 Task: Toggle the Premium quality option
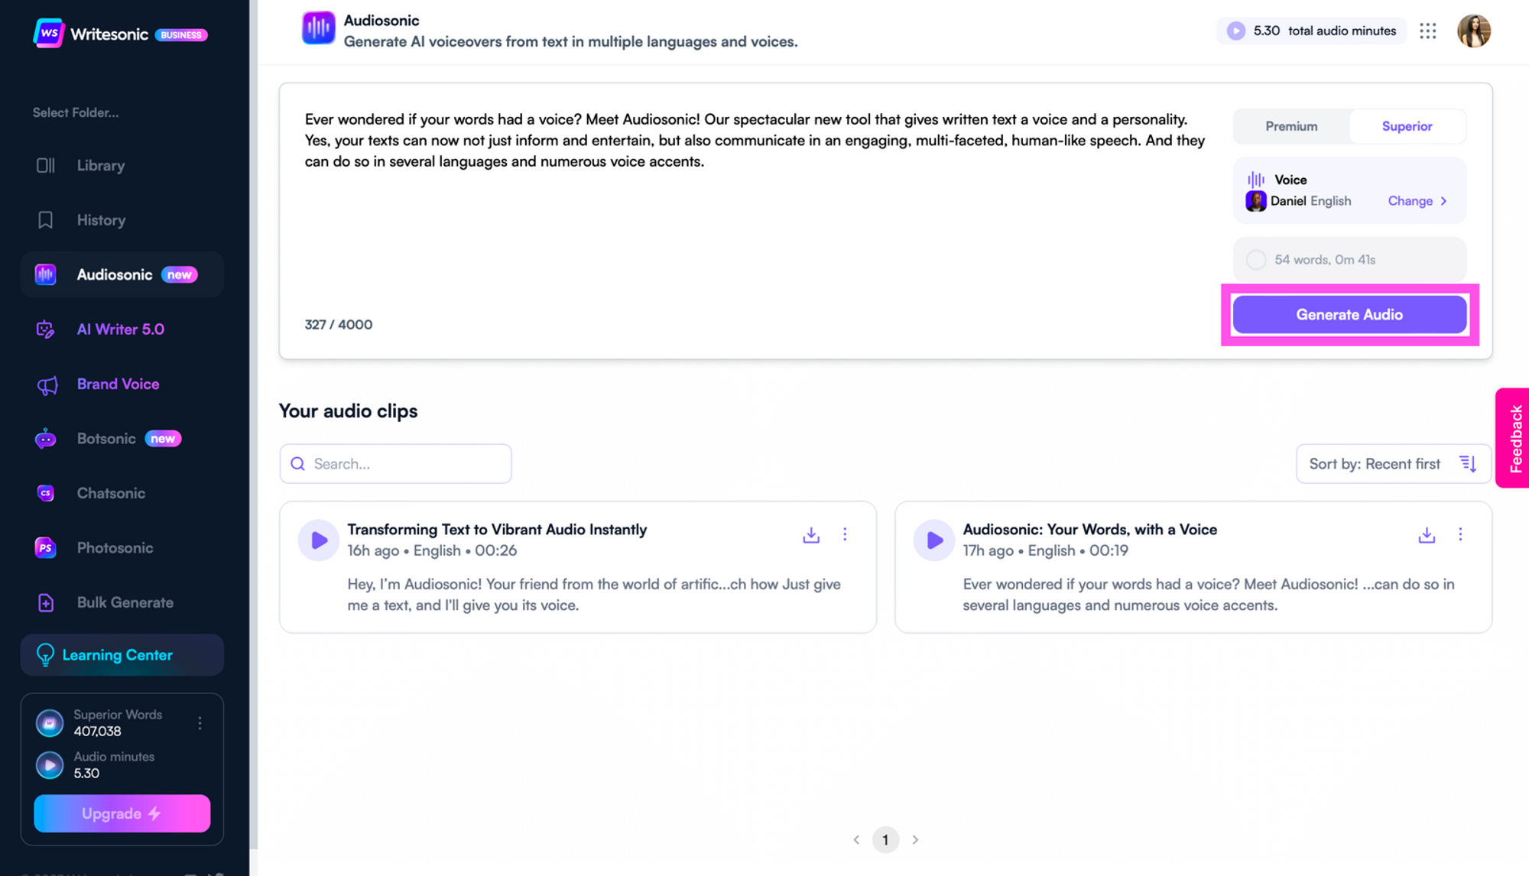pyautogui.click(x=1290, y=126)
